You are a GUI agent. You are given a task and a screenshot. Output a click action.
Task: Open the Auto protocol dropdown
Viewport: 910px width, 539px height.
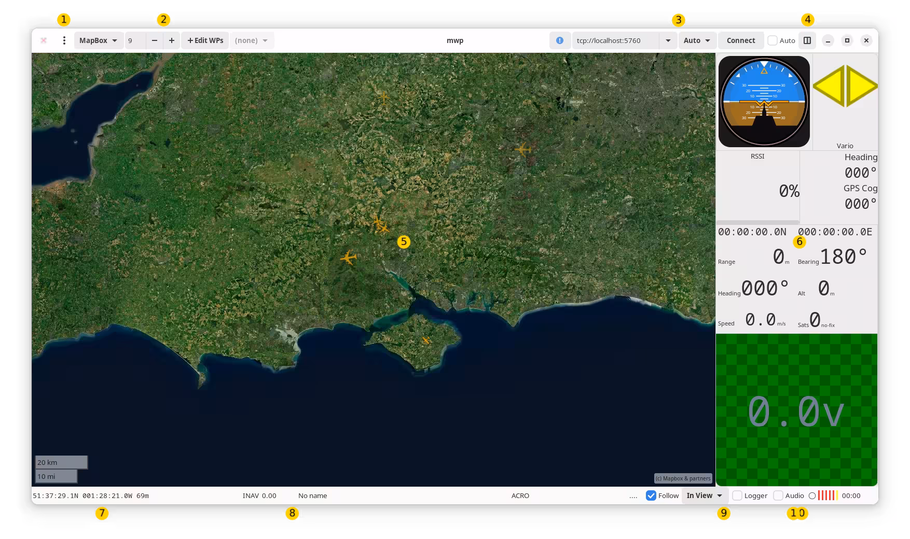click(x=697, y=40)
